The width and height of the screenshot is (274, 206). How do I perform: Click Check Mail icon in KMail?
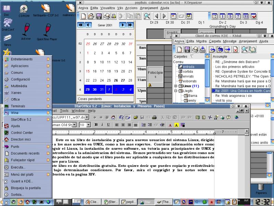pyautogui.click(x=203, y=49)
